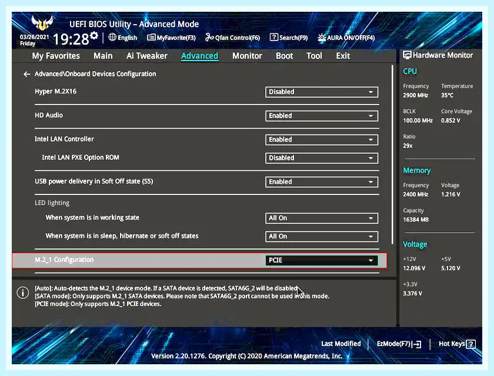Click the back arrow beside Onboard Devices Configuration
This screenshot has width=494, height=376.
(x=27, y=74)
